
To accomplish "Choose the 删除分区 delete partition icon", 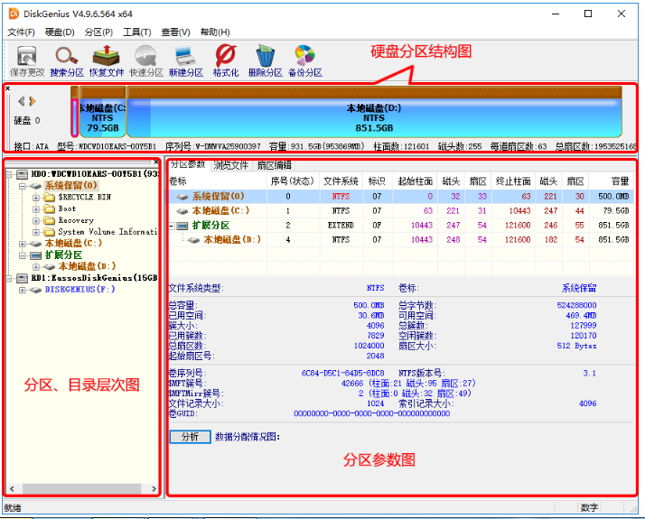I will [x=266, y=60].
